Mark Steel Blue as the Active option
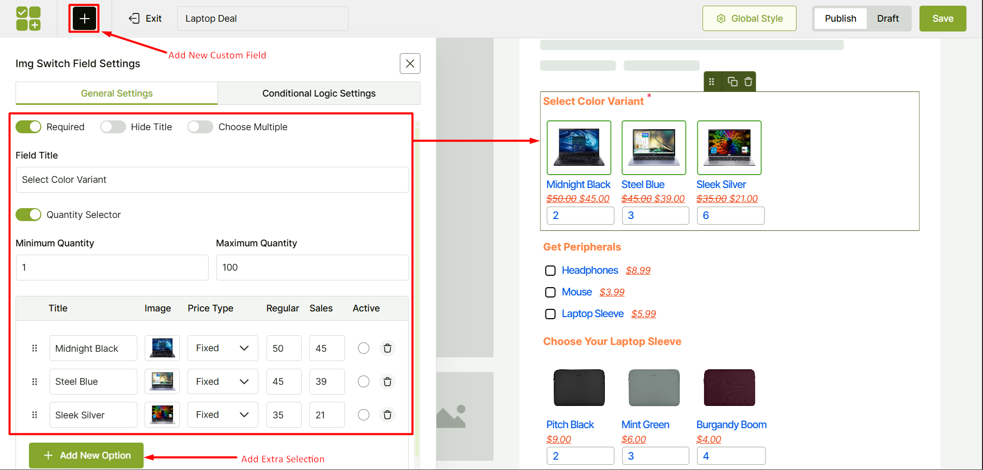This screenshot has width=983, height=470. (x=363, y=381)
